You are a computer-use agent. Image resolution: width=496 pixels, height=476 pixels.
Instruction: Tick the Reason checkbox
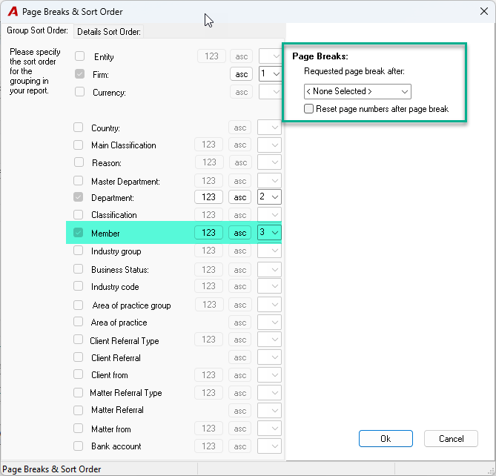pos(79,162)
